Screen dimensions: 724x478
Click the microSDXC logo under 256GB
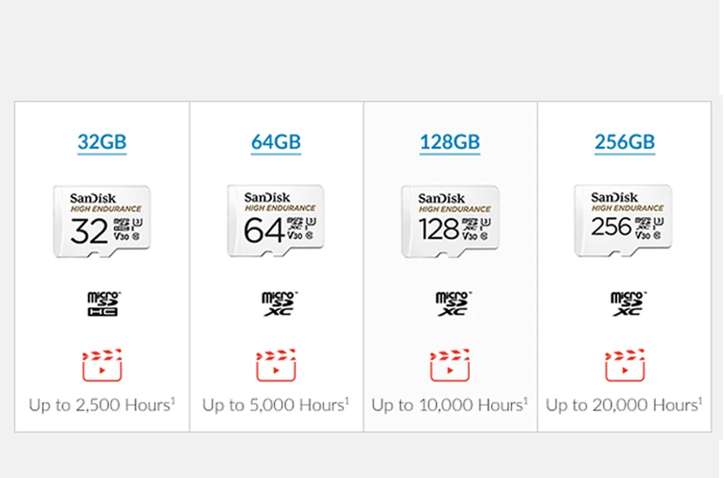626,304
